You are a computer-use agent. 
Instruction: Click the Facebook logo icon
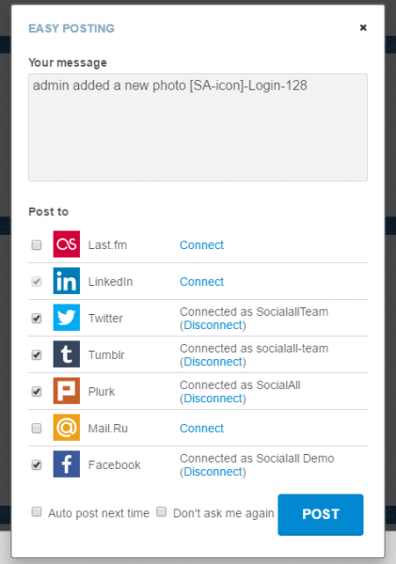[x=67, y=464]
